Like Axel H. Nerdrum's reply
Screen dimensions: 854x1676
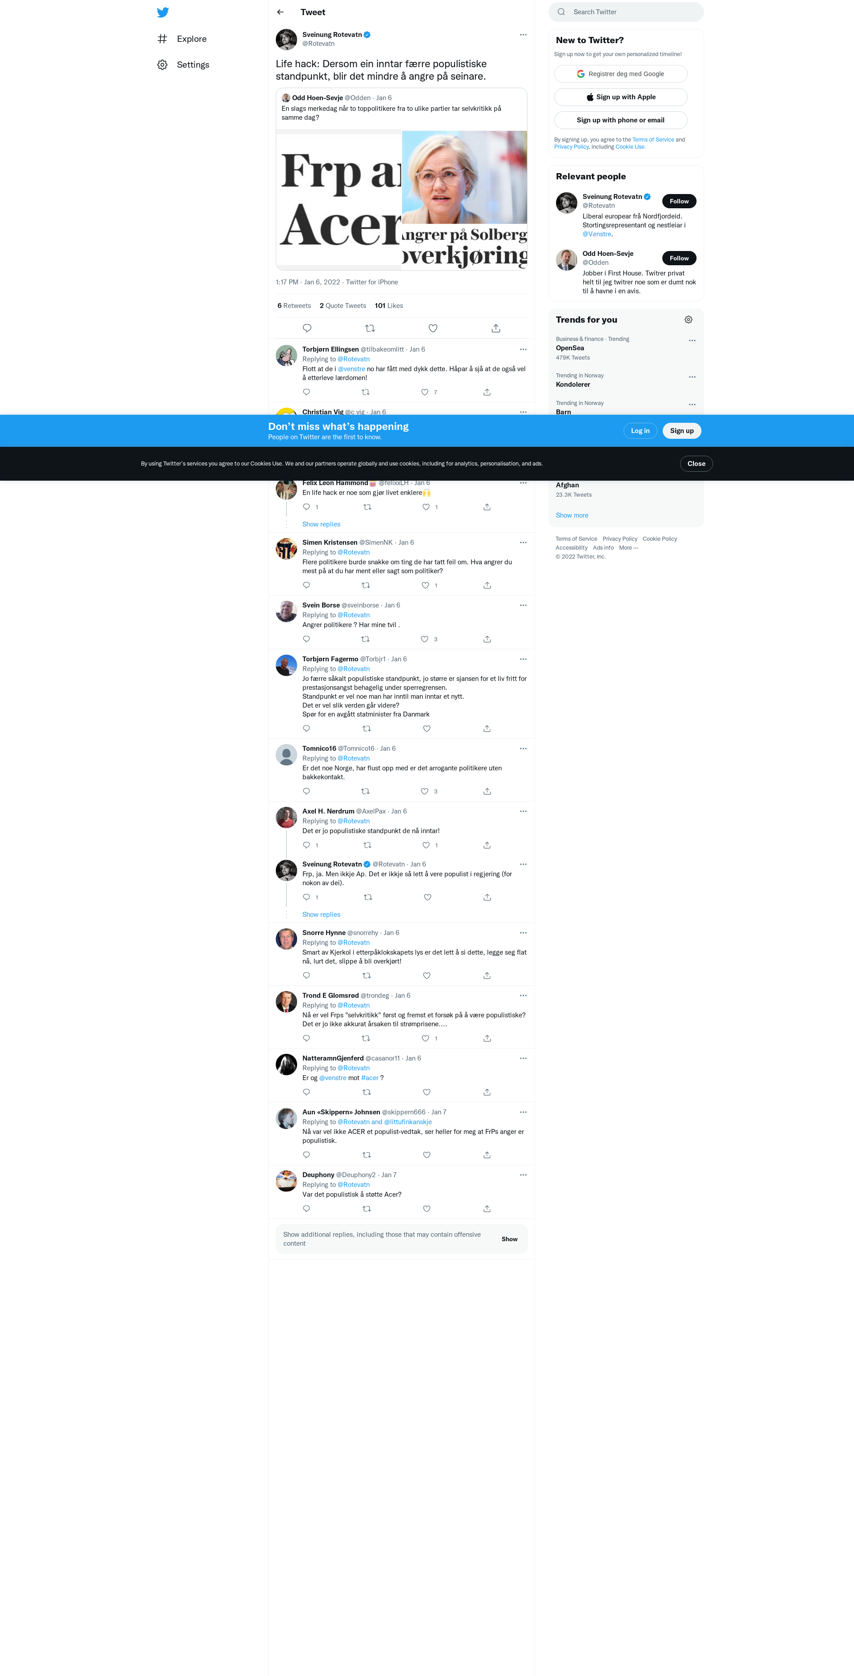pyautogui.click(x=426, y=846)
